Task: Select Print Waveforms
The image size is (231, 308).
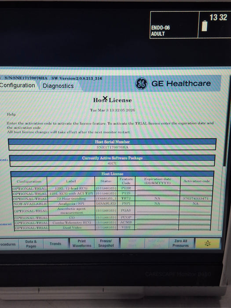Action: pyautogui.click(x=82, y=243)
